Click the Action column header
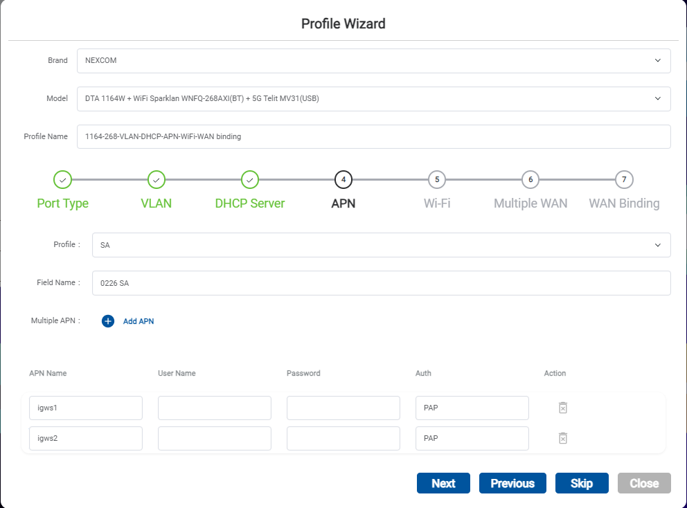 (x=555, y=373)
